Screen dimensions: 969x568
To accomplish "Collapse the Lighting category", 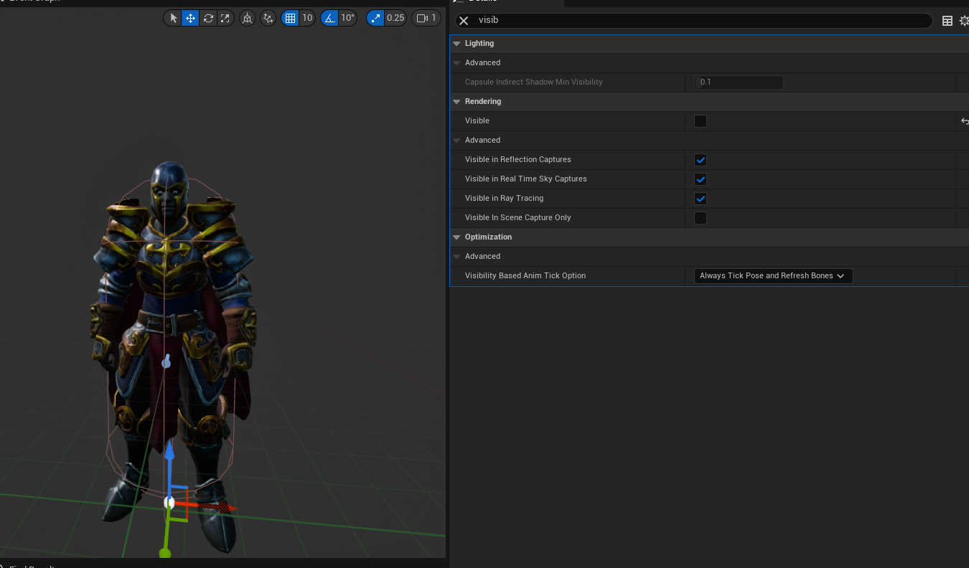I will [457, 44].
